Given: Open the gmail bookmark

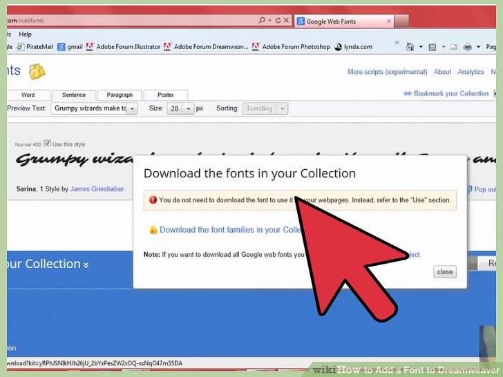Looking at the screenshot, I should 70,47.
